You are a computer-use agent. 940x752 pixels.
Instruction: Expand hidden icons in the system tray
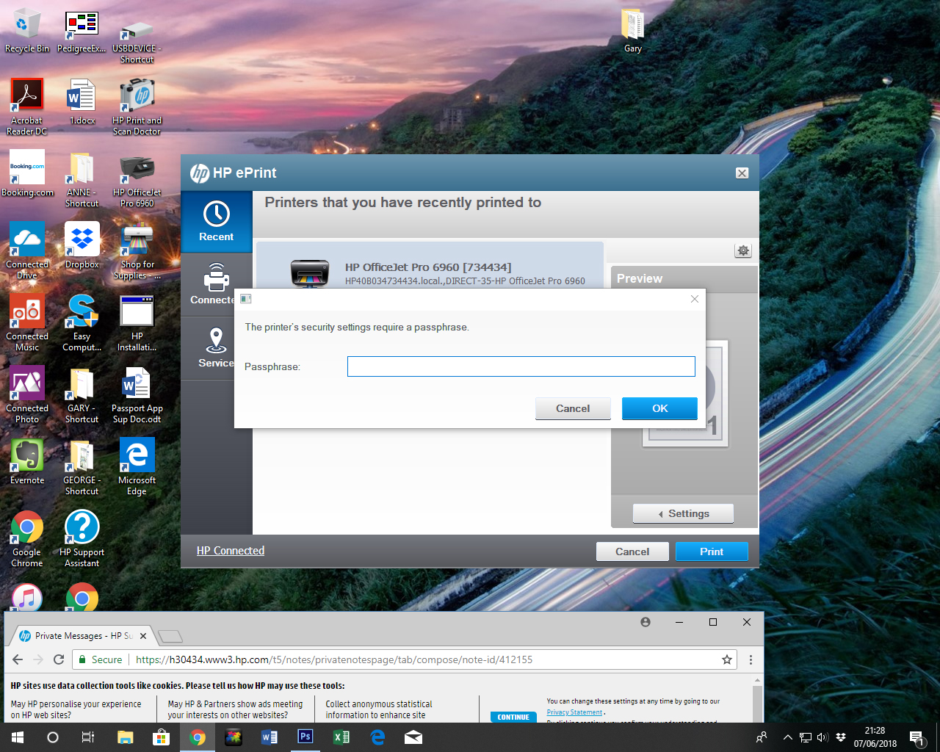787,737
